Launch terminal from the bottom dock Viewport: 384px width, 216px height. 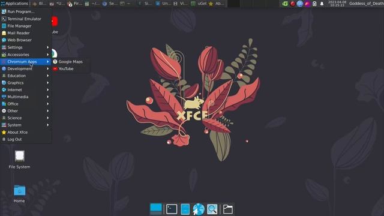tap(172, 209)
